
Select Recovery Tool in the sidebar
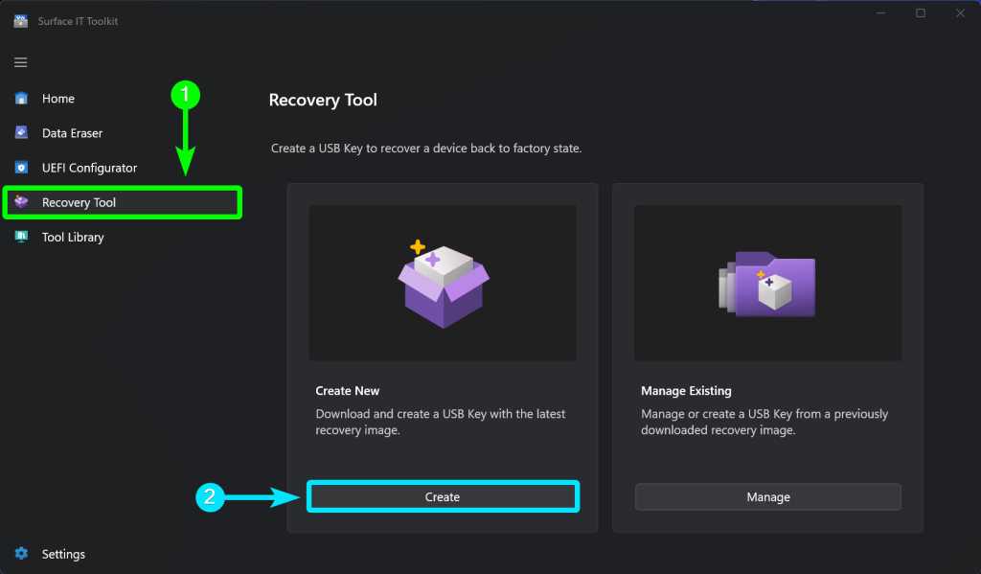pyautogui.click(x=123, y=202)
